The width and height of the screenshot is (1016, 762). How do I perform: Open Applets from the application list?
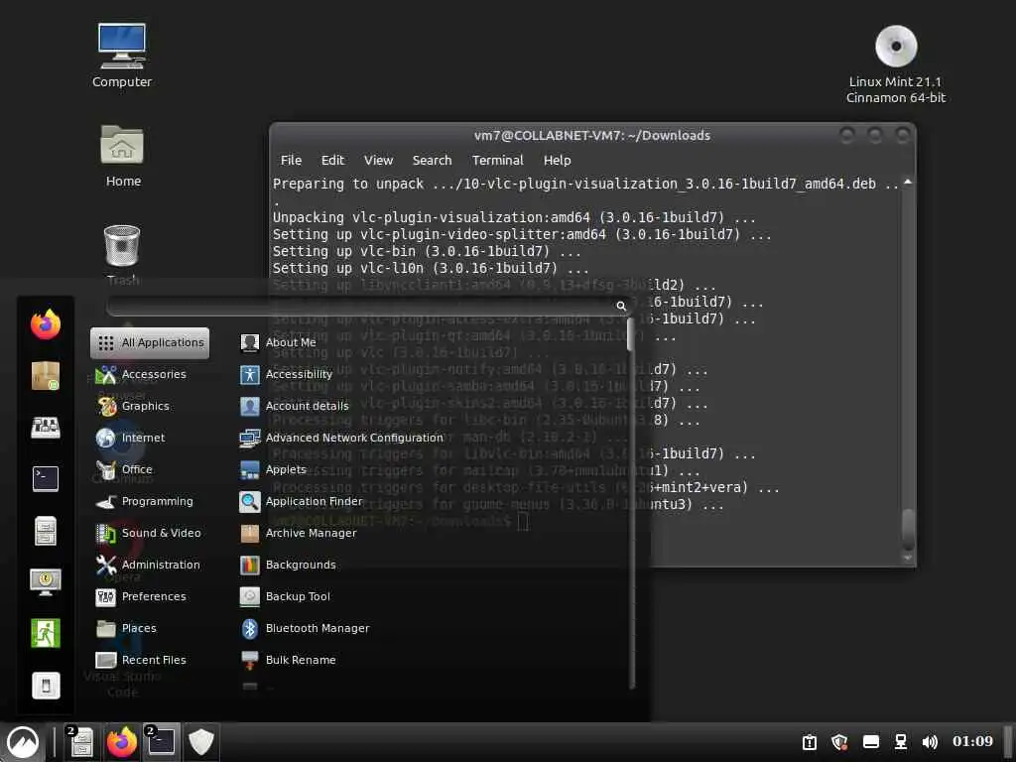pyautogui.click(x=273, y=469)
